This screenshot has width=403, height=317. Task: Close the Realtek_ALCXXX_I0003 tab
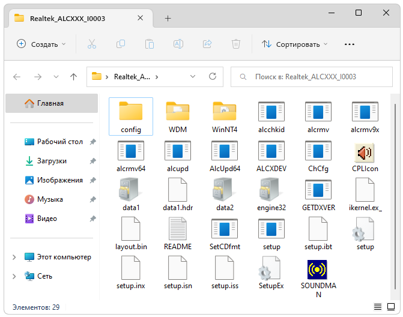point(141,18)
